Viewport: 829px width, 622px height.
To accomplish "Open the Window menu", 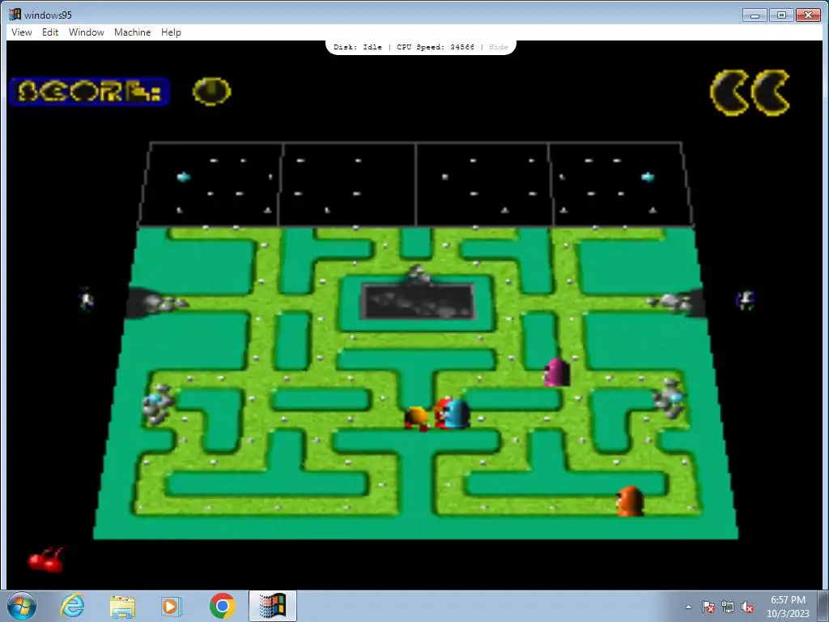I will click(x=86, y=32).
